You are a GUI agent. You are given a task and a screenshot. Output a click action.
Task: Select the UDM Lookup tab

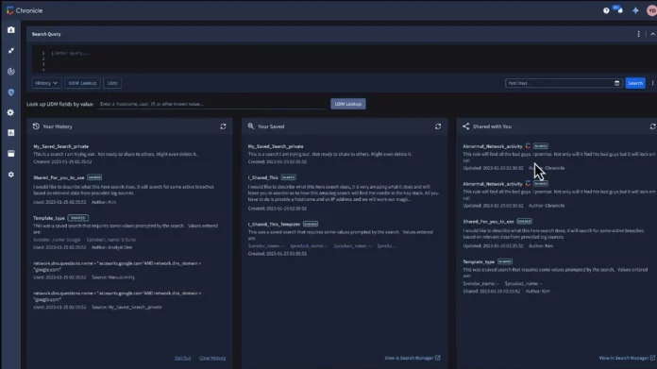coord(82,83)
